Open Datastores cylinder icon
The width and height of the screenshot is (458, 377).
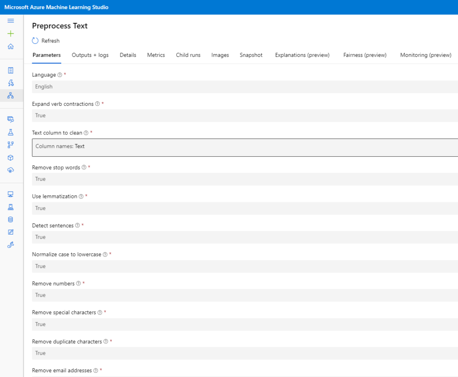point(11,220)
